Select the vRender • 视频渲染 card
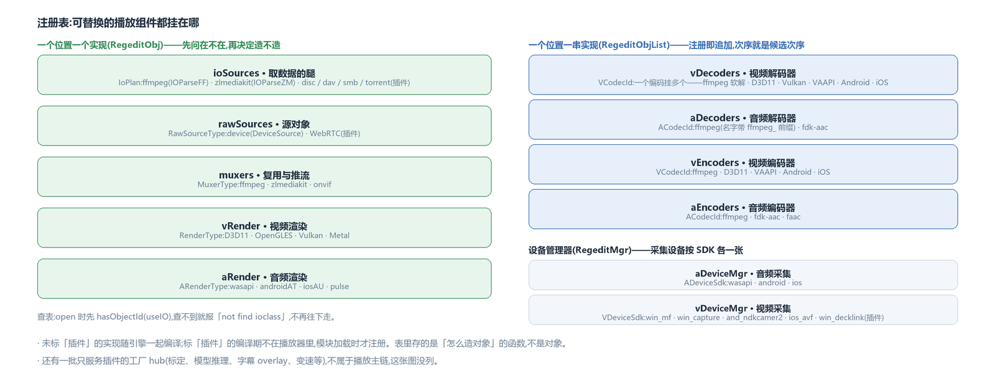 coord(264,228)
